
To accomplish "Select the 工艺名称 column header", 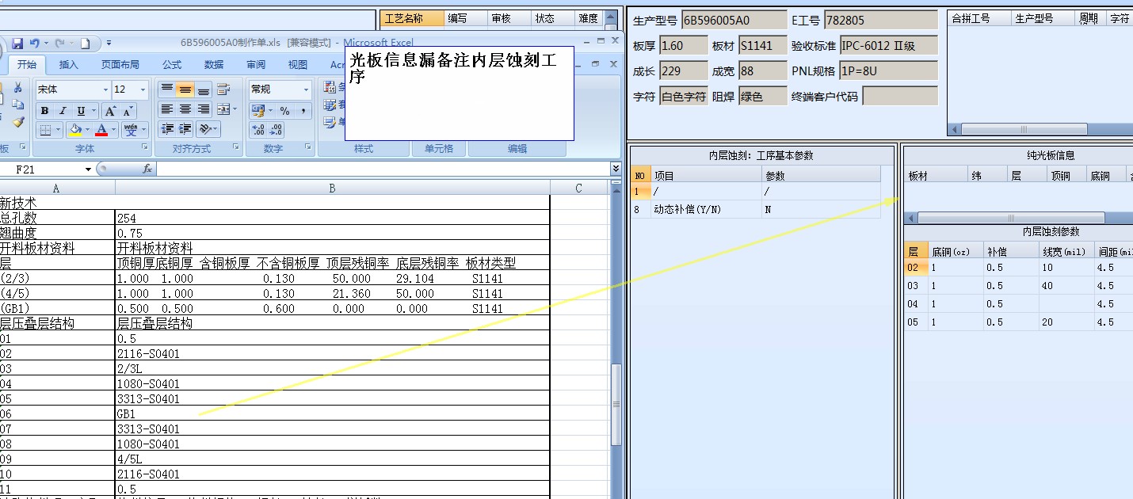I will point(412,18).
